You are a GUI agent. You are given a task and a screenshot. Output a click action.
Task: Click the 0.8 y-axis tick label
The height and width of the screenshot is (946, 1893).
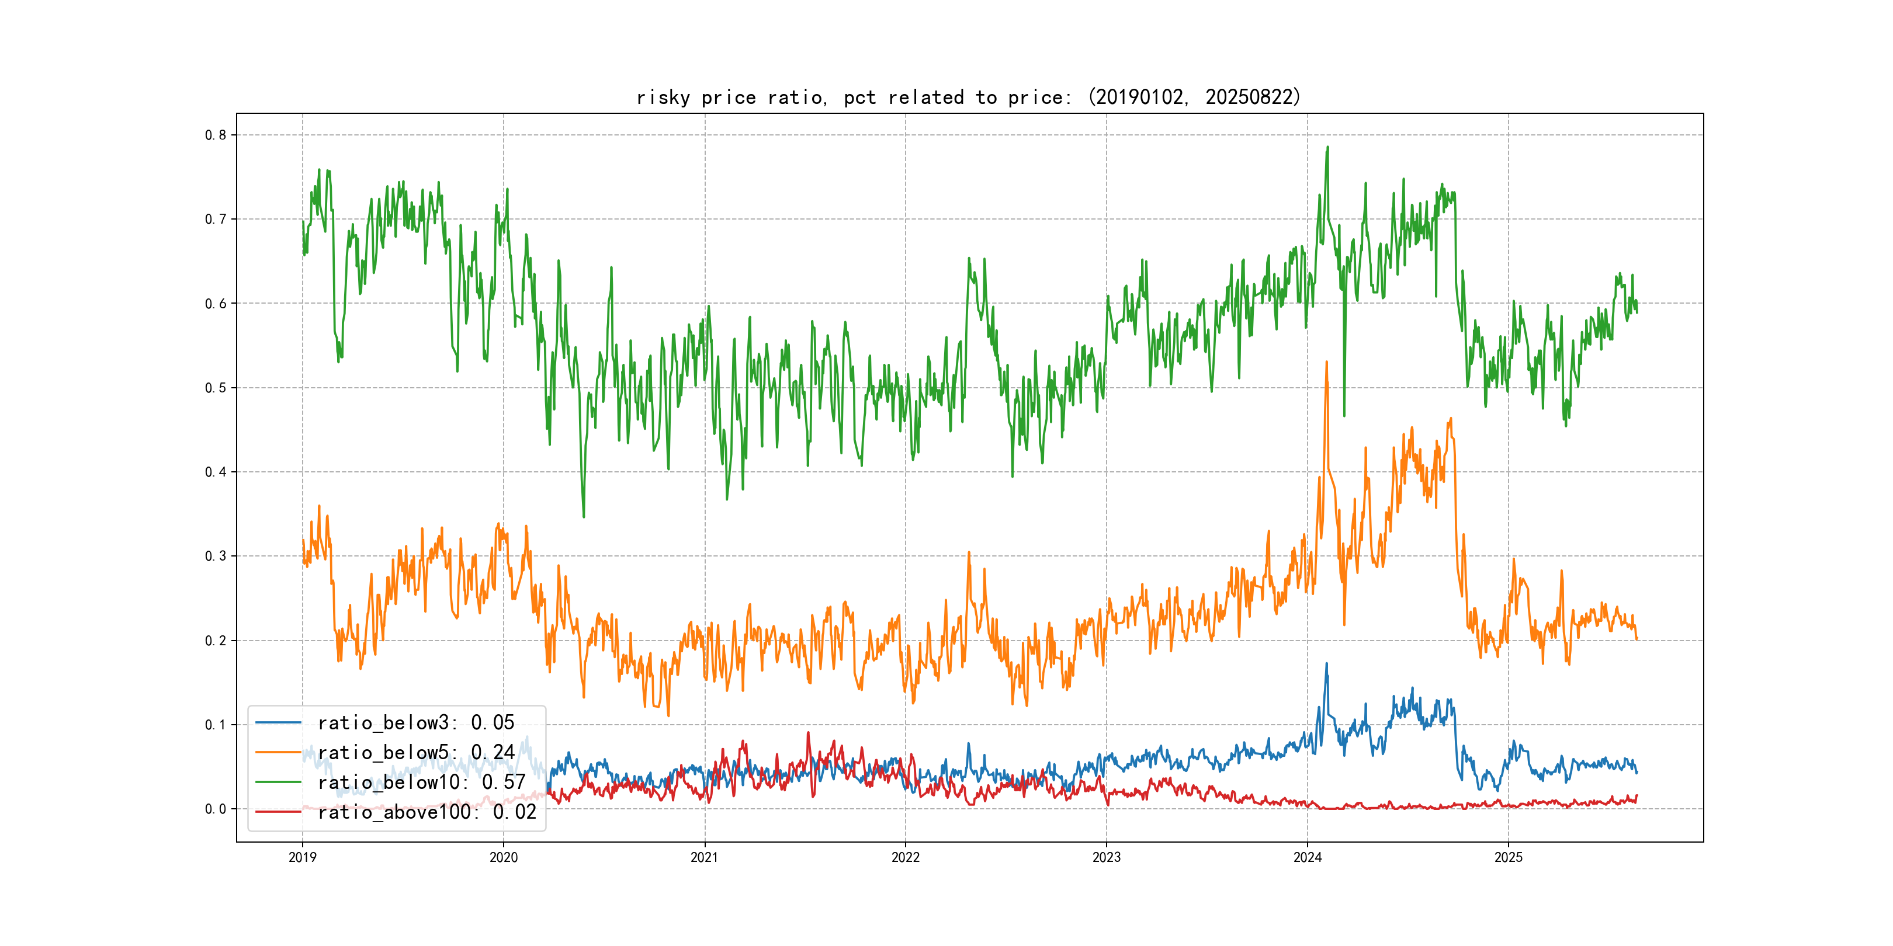click(216, 135)
